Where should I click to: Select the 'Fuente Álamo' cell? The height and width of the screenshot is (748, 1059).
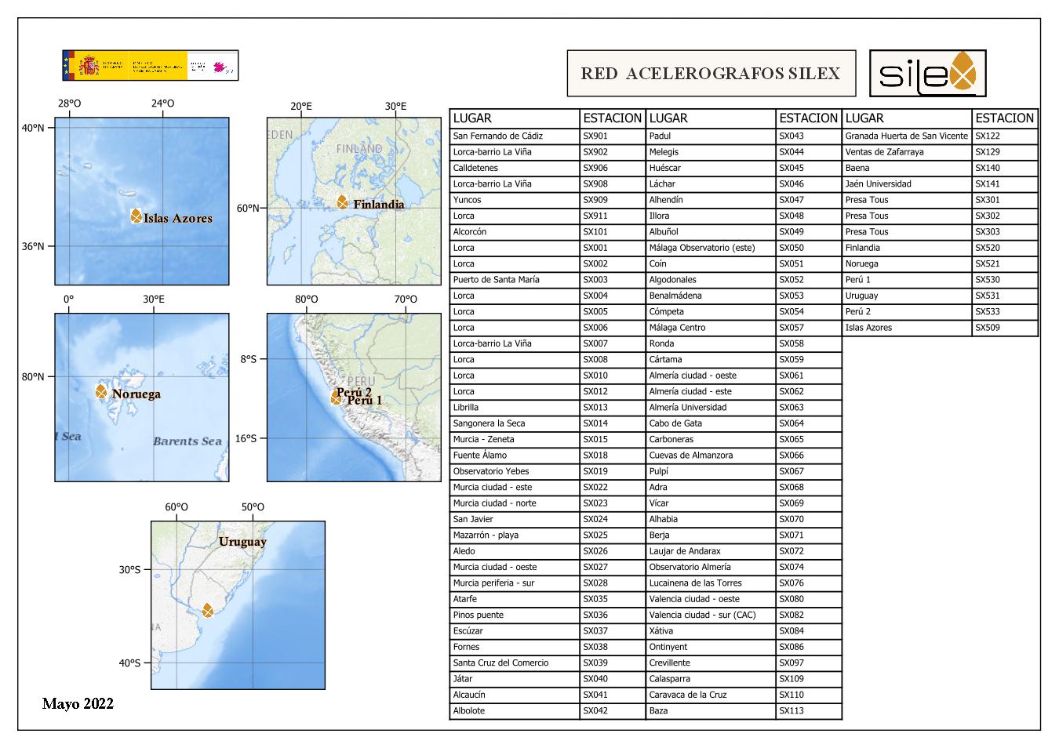(x=515, y=455)
